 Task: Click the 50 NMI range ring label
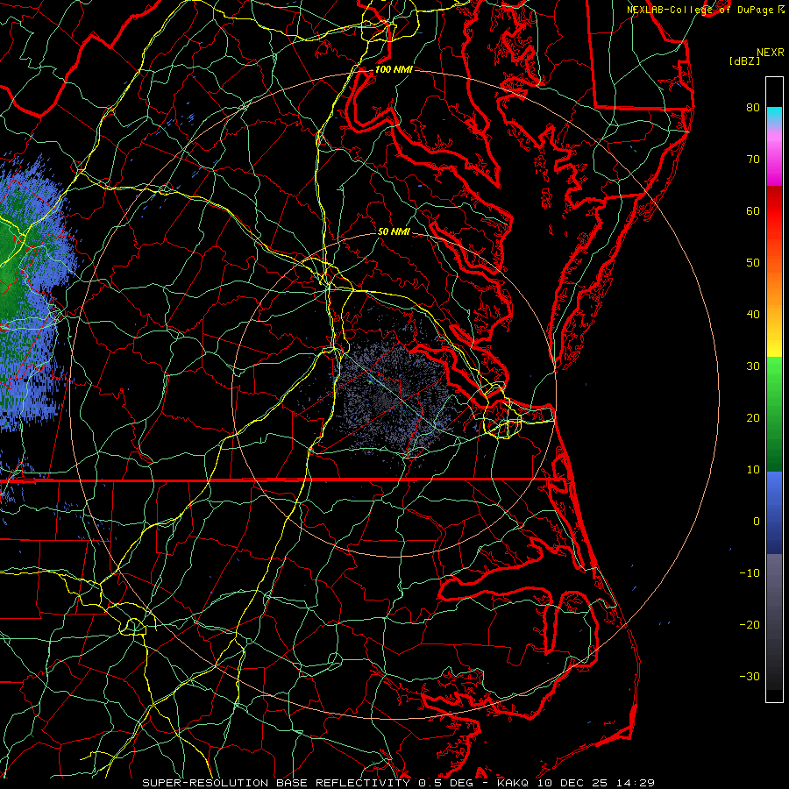pyautogui.click(x=394, y=231)
